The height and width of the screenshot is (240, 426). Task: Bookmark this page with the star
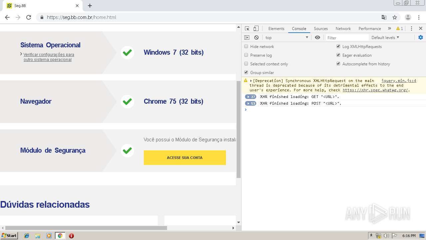(x=395, y=17)
